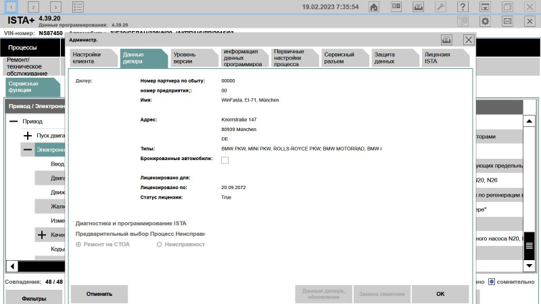This screenshot has height=304, width=541.
Task: Click the vertical scrollbar thumb on right
Action: (x=530, y=243)
